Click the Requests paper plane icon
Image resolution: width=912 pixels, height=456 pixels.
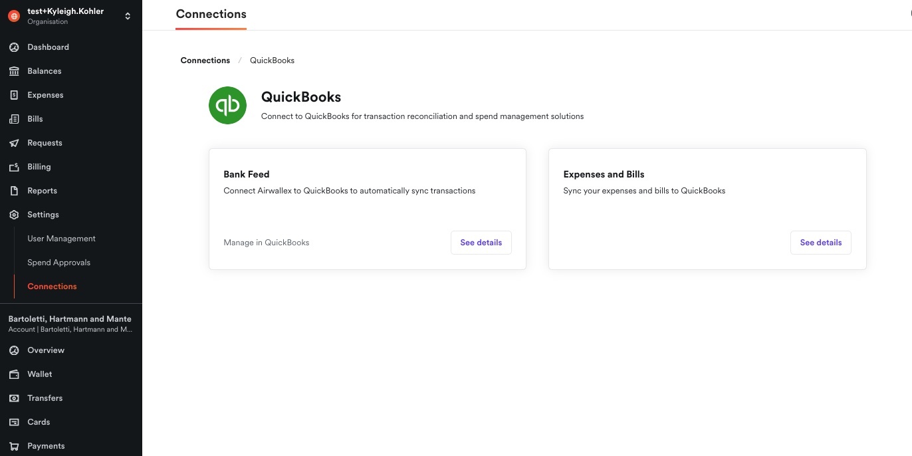(x=14, y=143)
